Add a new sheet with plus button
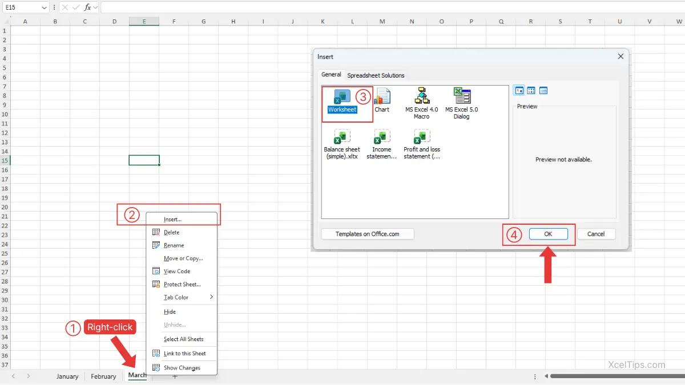 click(175, 376)
